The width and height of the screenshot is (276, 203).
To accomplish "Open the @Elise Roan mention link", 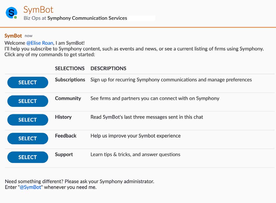I will pyautogui.click(x=40, y=43).
